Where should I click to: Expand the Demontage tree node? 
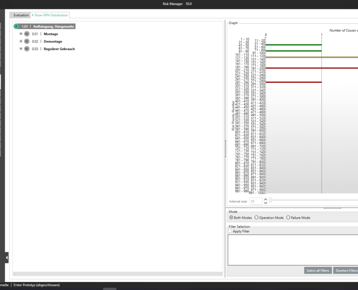[x=21, y=42]
